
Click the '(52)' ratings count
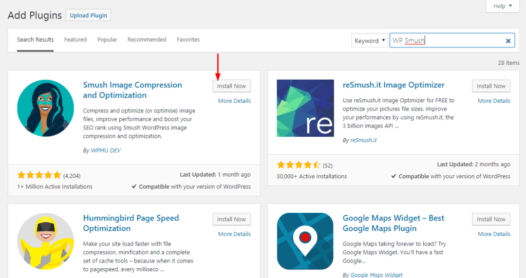point(328,165)
